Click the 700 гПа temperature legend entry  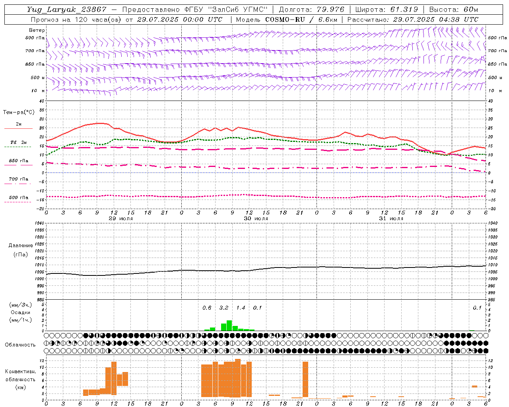[19, 179]
